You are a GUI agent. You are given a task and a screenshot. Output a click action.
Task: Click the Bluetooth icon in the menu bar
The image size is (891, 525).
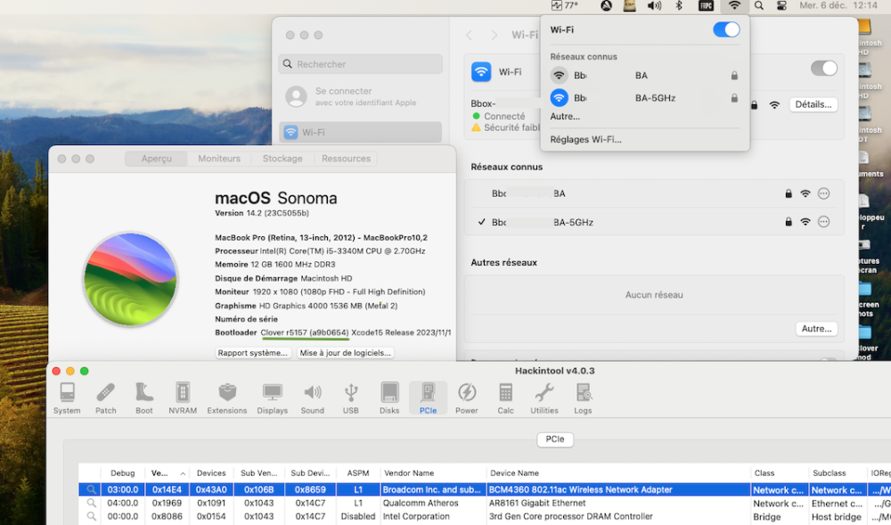click(678, 5)
